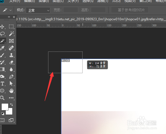The height and width of the screenshot is (134, 166).
Task: Open the 视图(V) menu
Action: 130,1
